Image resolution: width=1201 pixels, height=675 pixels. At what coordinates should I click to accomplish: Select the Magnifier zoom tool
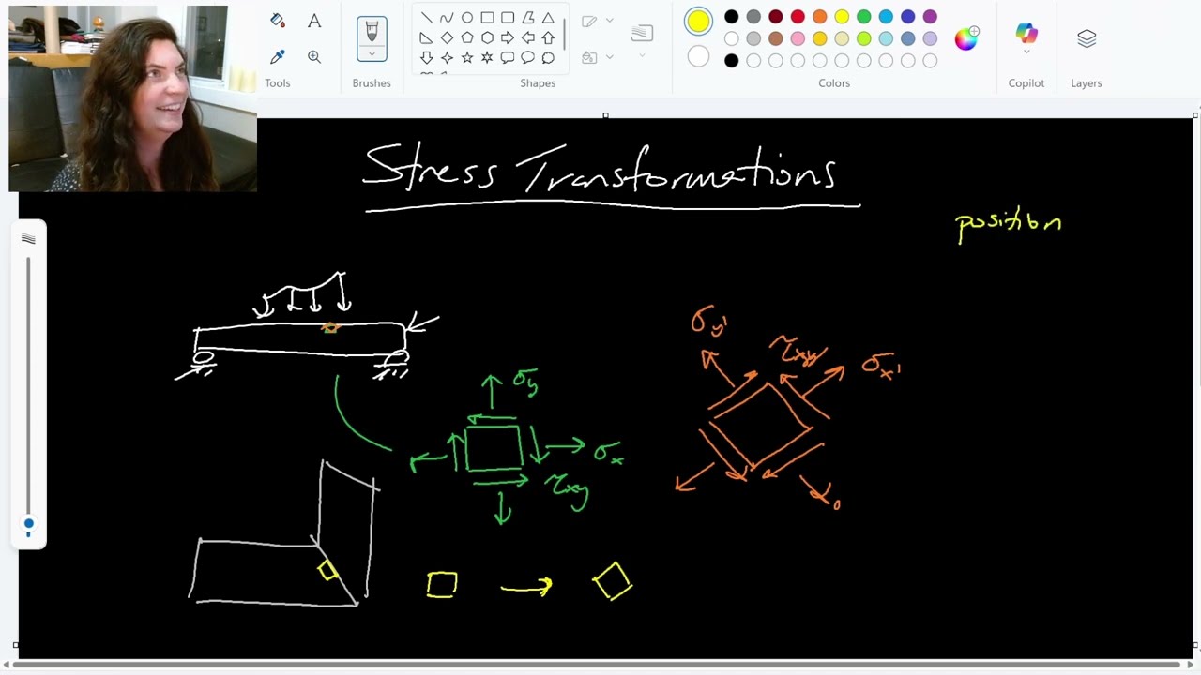coord(314,57)
